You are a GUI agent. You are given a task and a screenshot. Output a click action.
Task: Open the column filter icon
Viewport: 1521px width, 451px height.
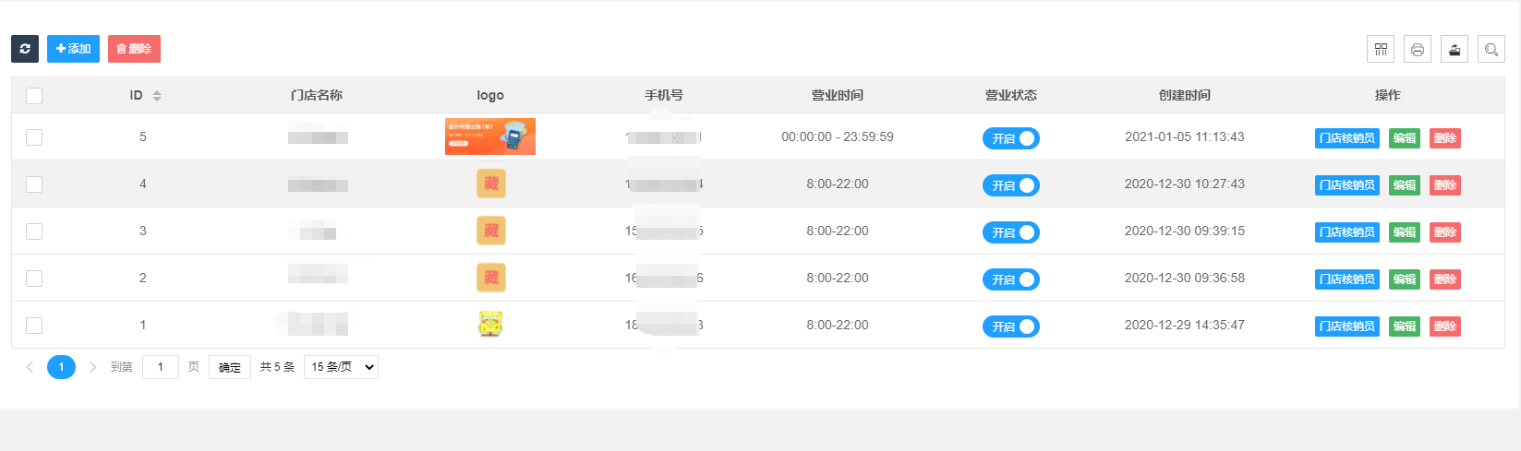[x=1381, y=50]
